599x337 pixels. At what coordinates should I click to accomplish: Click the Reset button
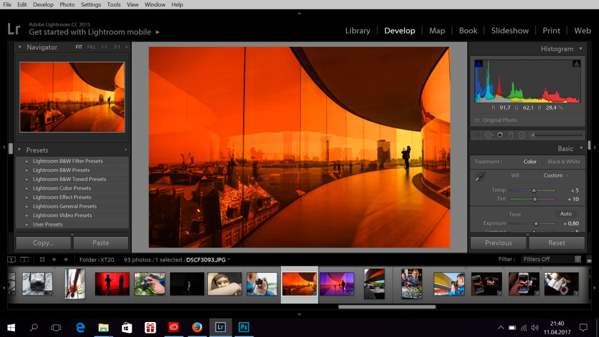tap(556, 243)
